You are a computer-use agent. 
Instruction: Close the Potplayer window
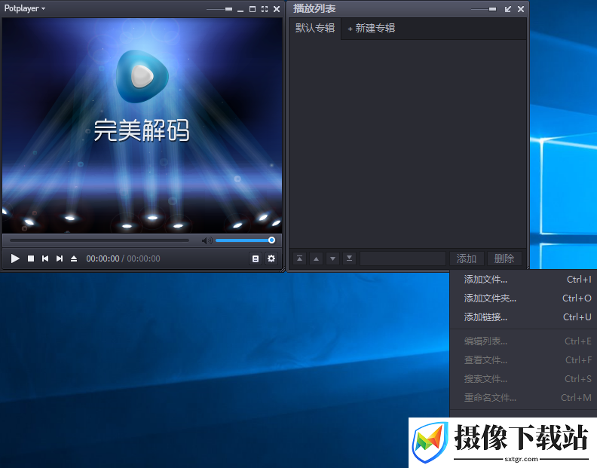pyautogui.click(x=277, y=9)
